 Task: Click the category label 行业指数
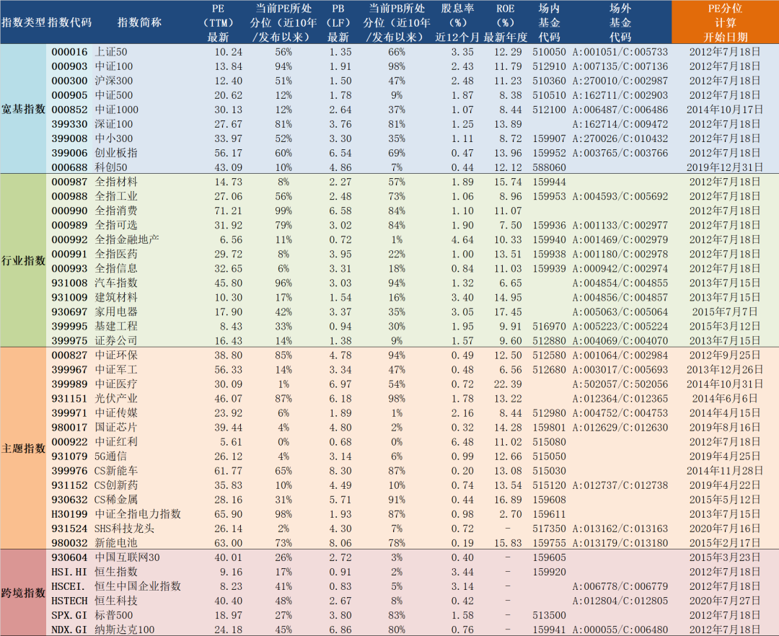(x=23, y=260)
